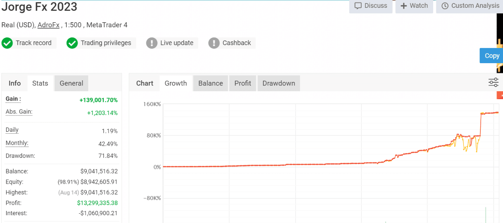Viewport: 503px width, 223px height.
Task: Switch to the Profit chart tab
Action: (x=243, y=83)
